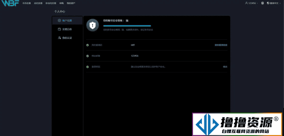Open 币币交易 in top navigation
Viewport: 284px width, 136px height.
(27, 3)
